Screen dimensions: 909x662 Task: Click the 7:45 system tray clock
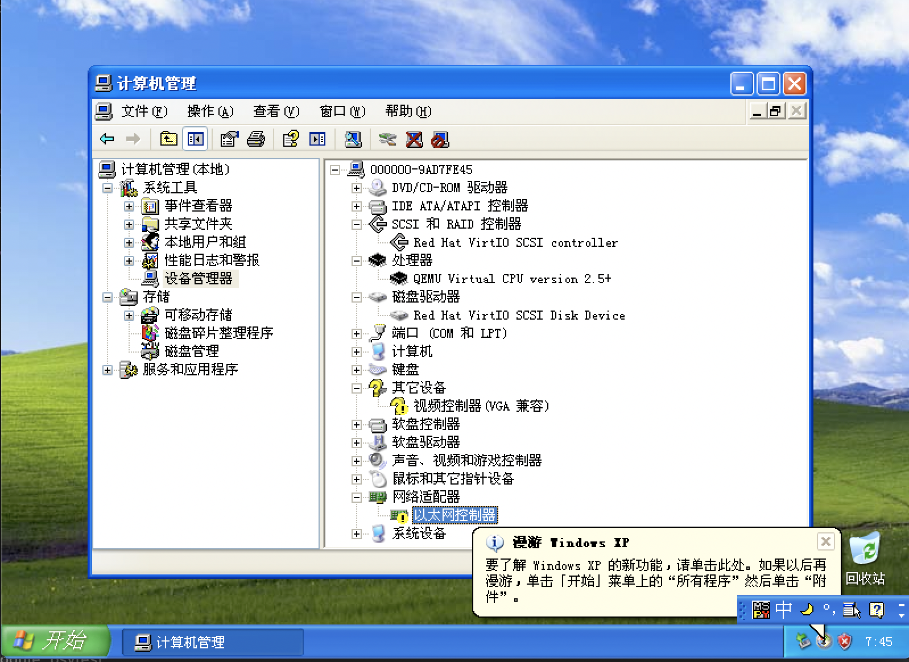878,642
